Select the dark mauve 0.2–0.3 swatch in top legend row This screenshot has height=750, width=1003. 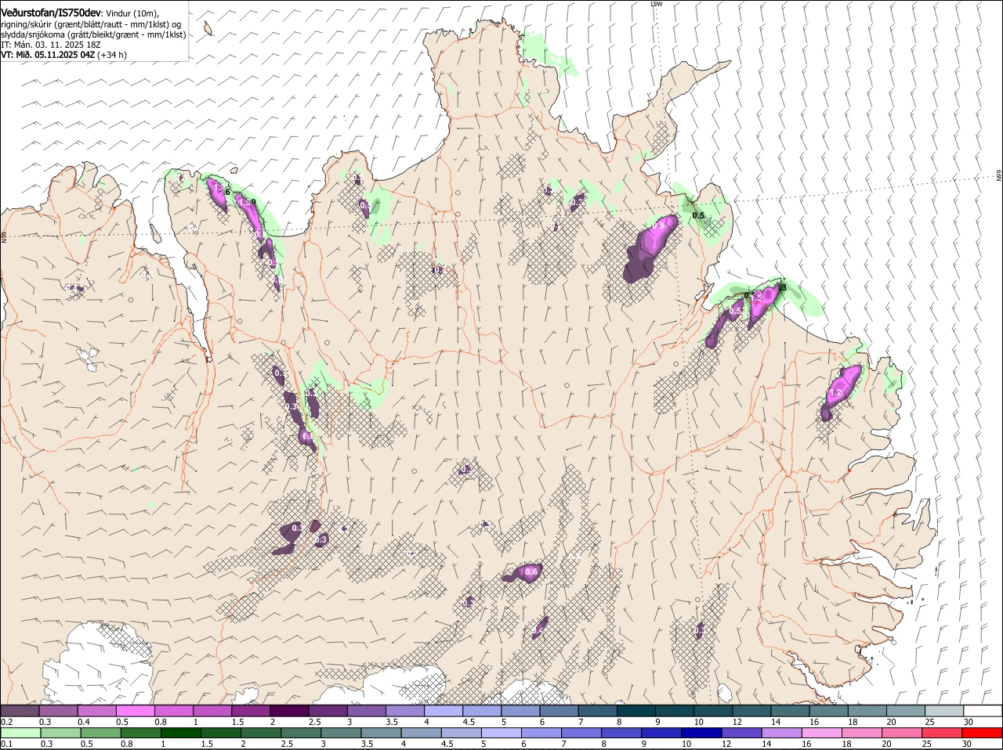click(20, 710)
